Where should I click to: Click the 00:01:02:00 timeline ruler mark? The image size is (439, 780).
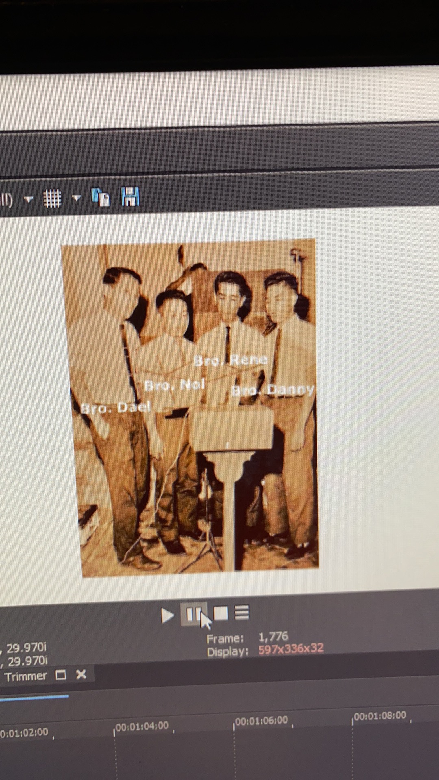point(24,732)
